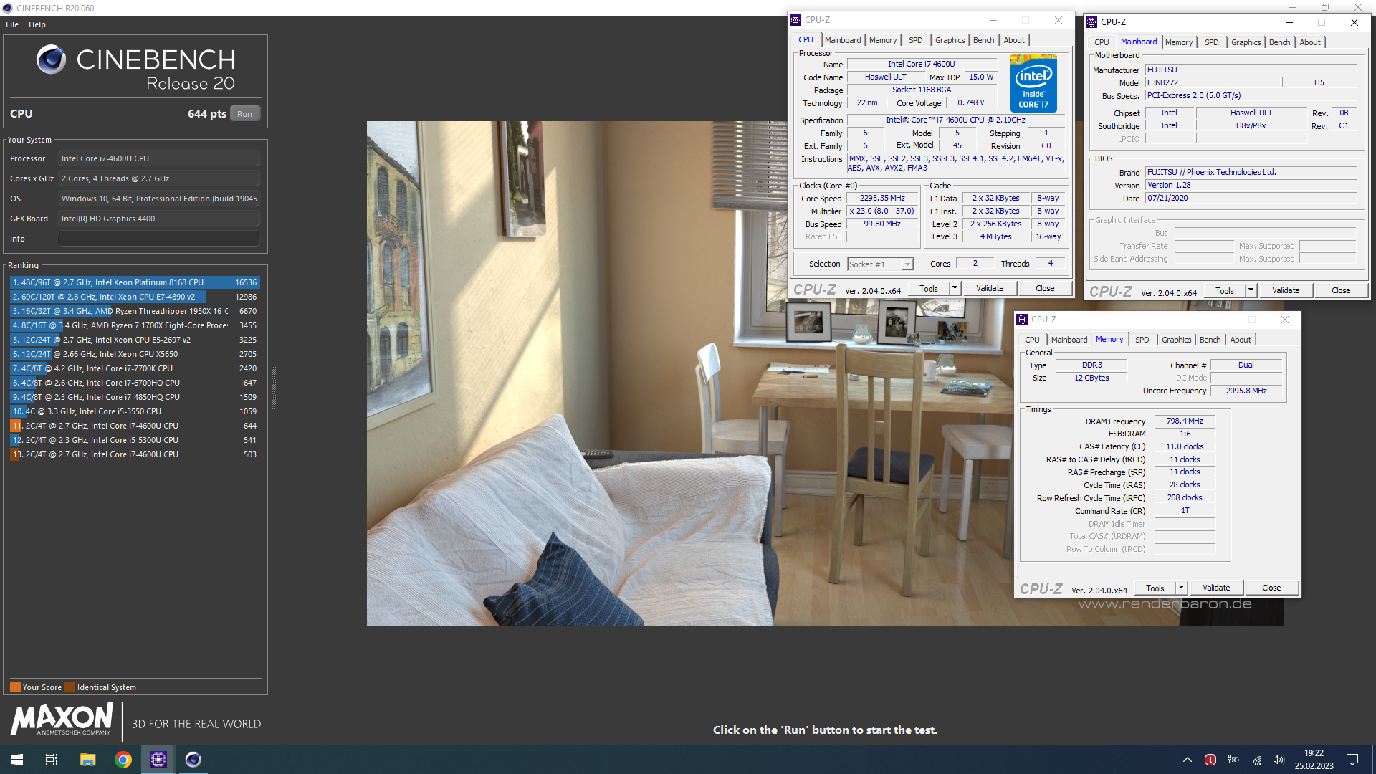This screenshot has width=1376, height=774.
Task: Click Tools button in CPU window
Action: [x=929, y=289]
